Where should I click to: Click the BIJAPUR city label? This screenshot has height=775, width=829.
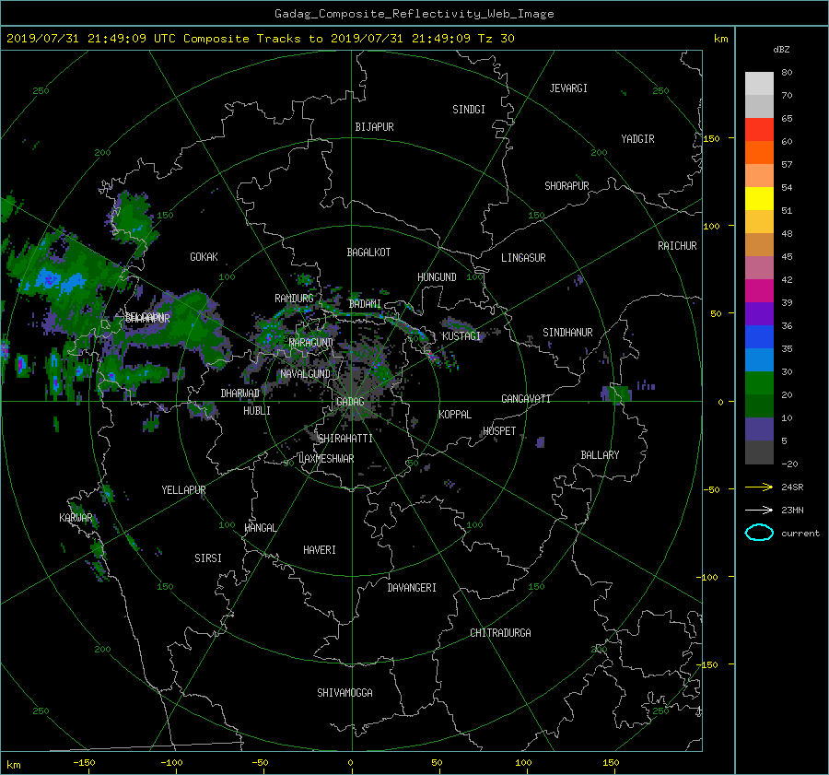(x=374, y=127)
